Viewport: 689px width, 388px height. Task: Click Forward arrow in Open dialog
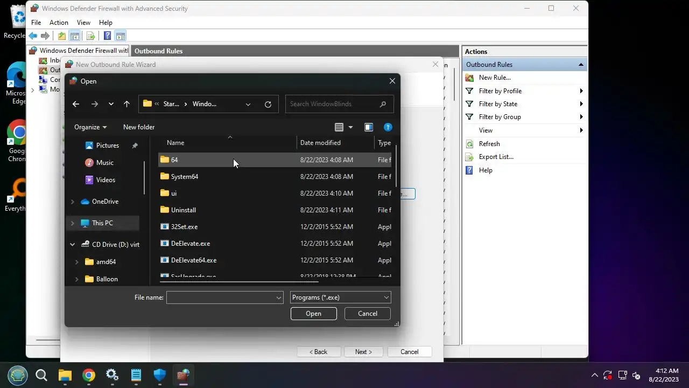(95, 104)
